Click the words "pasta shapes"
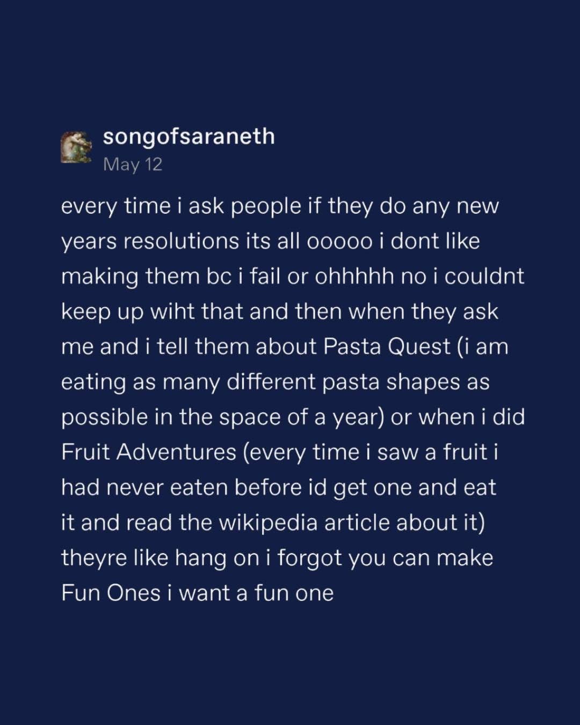Screen dimensions: 580x725 pyautogui.click(x=383, y=382)
